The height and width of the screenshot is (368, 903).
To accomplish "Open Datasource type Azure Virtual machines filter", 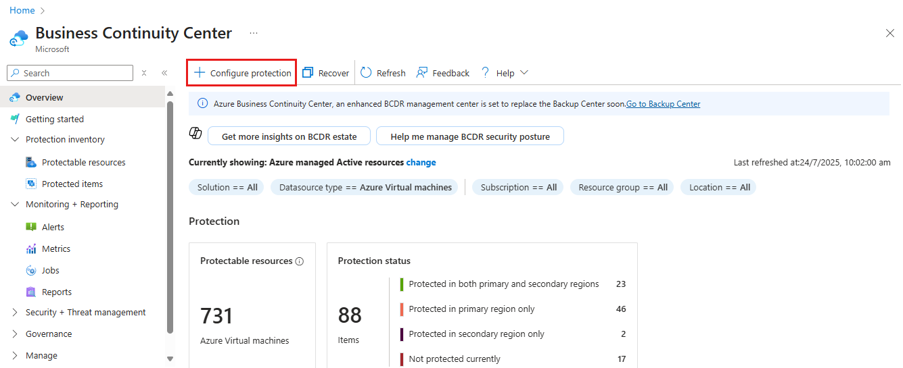I will coord(365,187).
